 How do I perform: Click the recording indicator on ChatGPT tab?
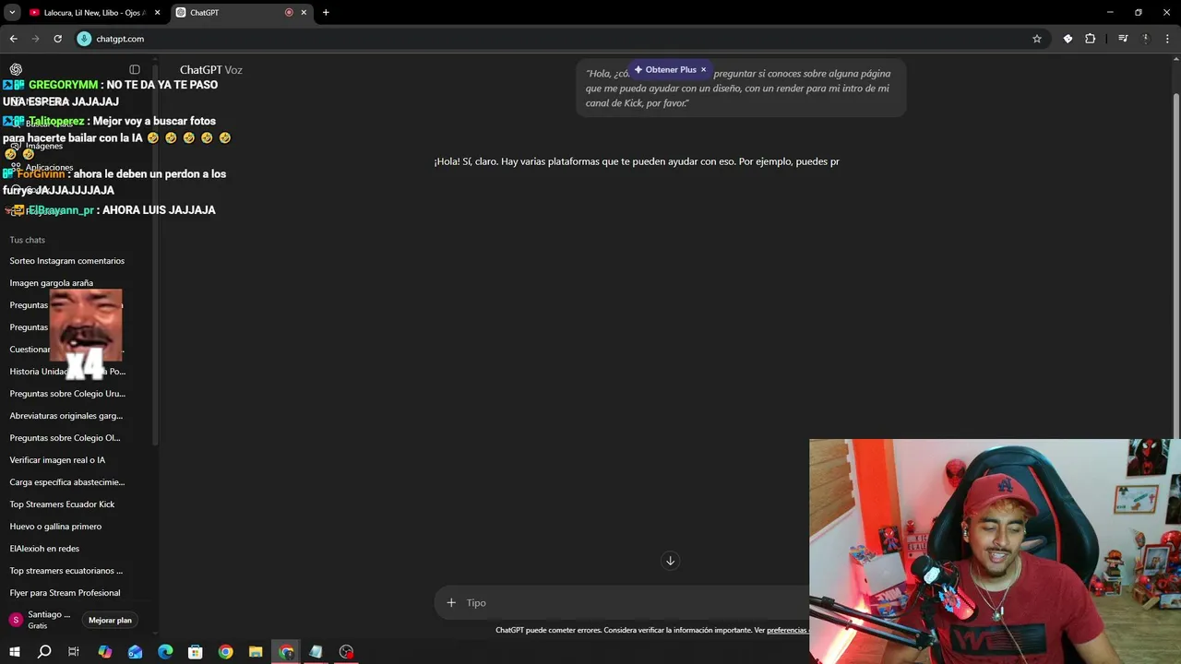tap(289, 13)
